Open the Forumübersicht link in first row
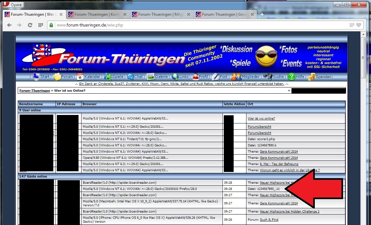 coord(259,127)
